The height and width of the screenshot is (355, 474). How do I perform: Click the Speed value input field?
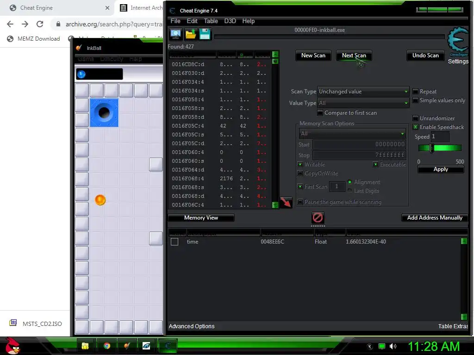coord(440,136)
